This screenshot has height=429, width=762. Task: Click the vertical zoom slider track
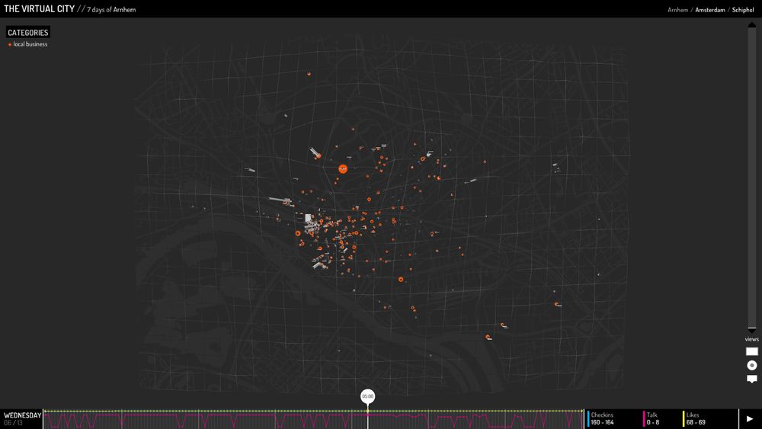coord(752,178)
